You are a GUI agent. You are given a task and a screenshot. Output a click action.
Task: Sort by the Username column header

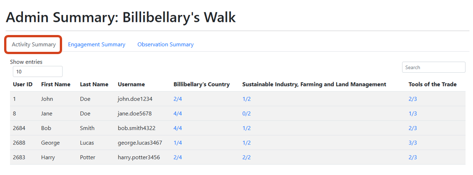(x=131, y=85)
